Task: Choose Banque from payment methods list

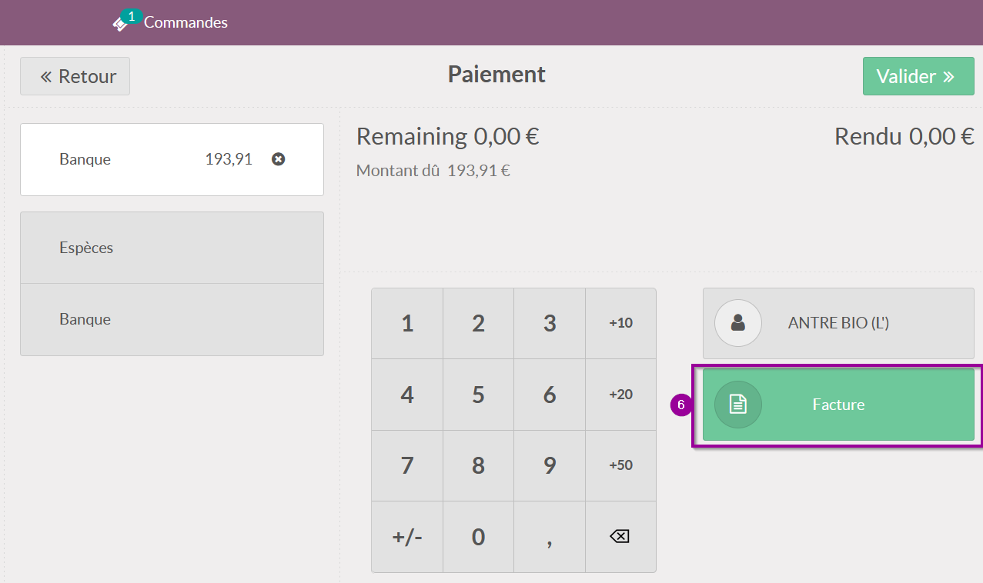Action: click(x=172, y=319)
